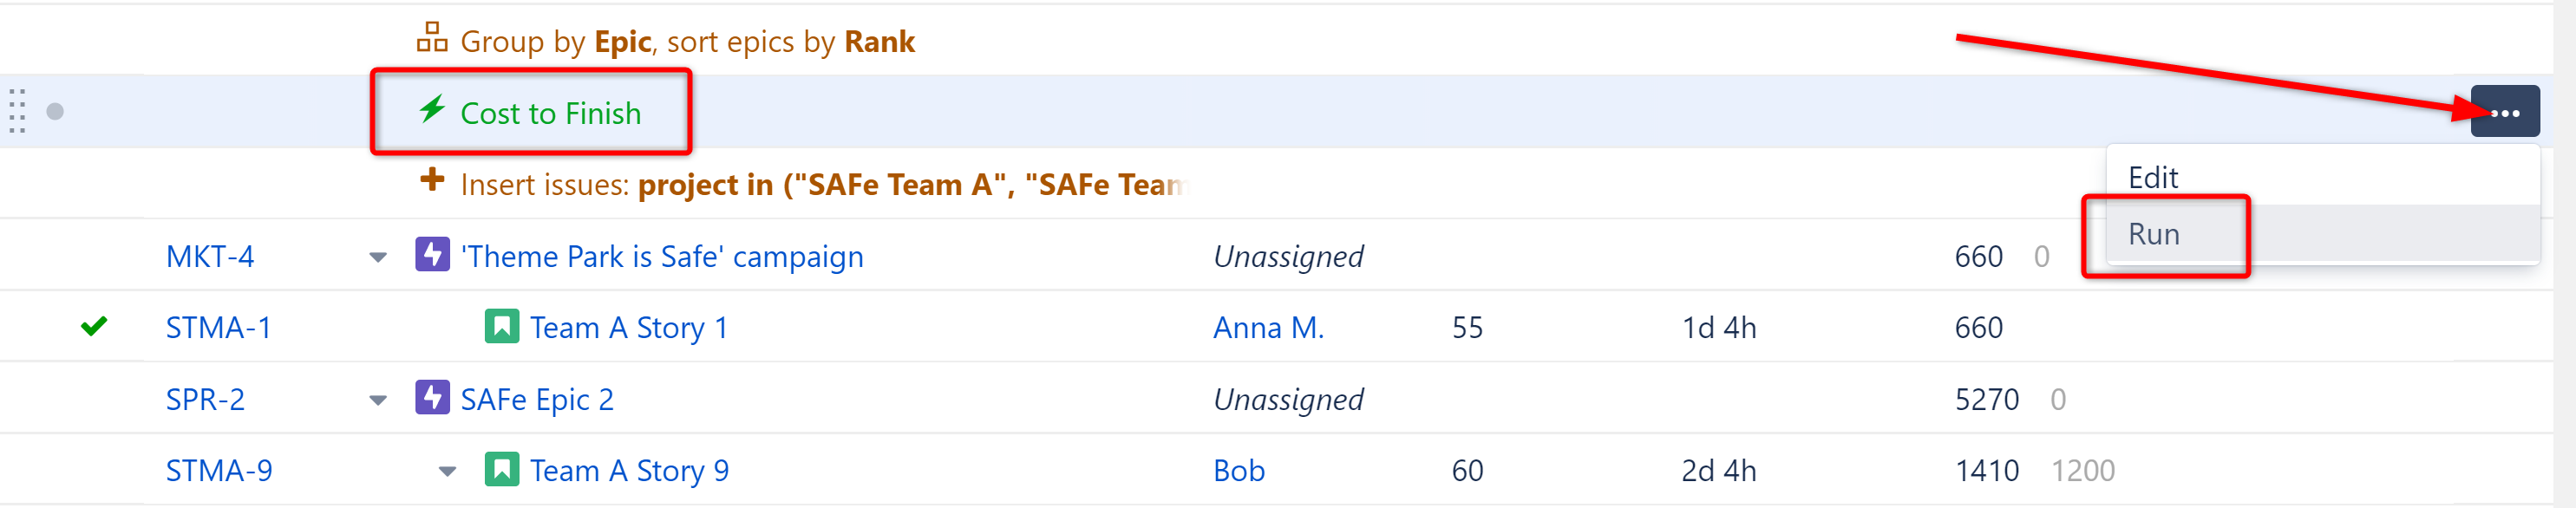The image size is (2576, 508).
Task: Click the Cost to Finish lightning icon
Action: click(x=432, y=109)
